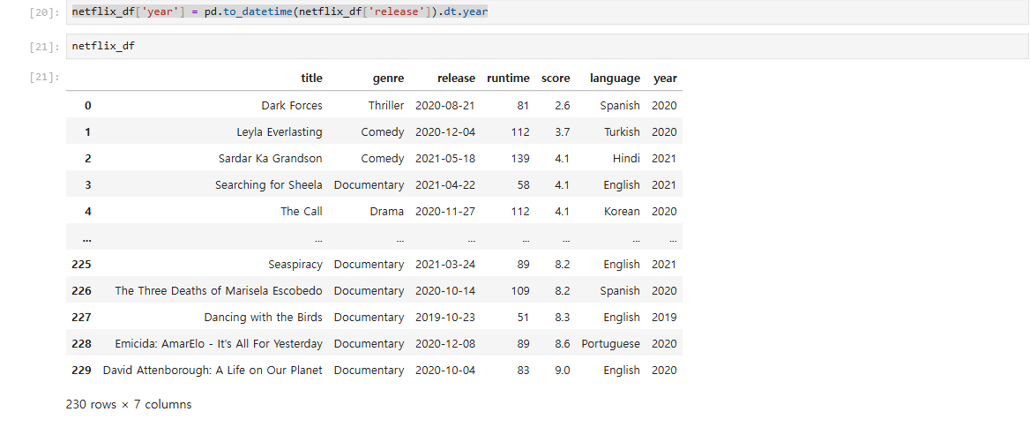
Task: Click row index 228
Action: point(81,343)
